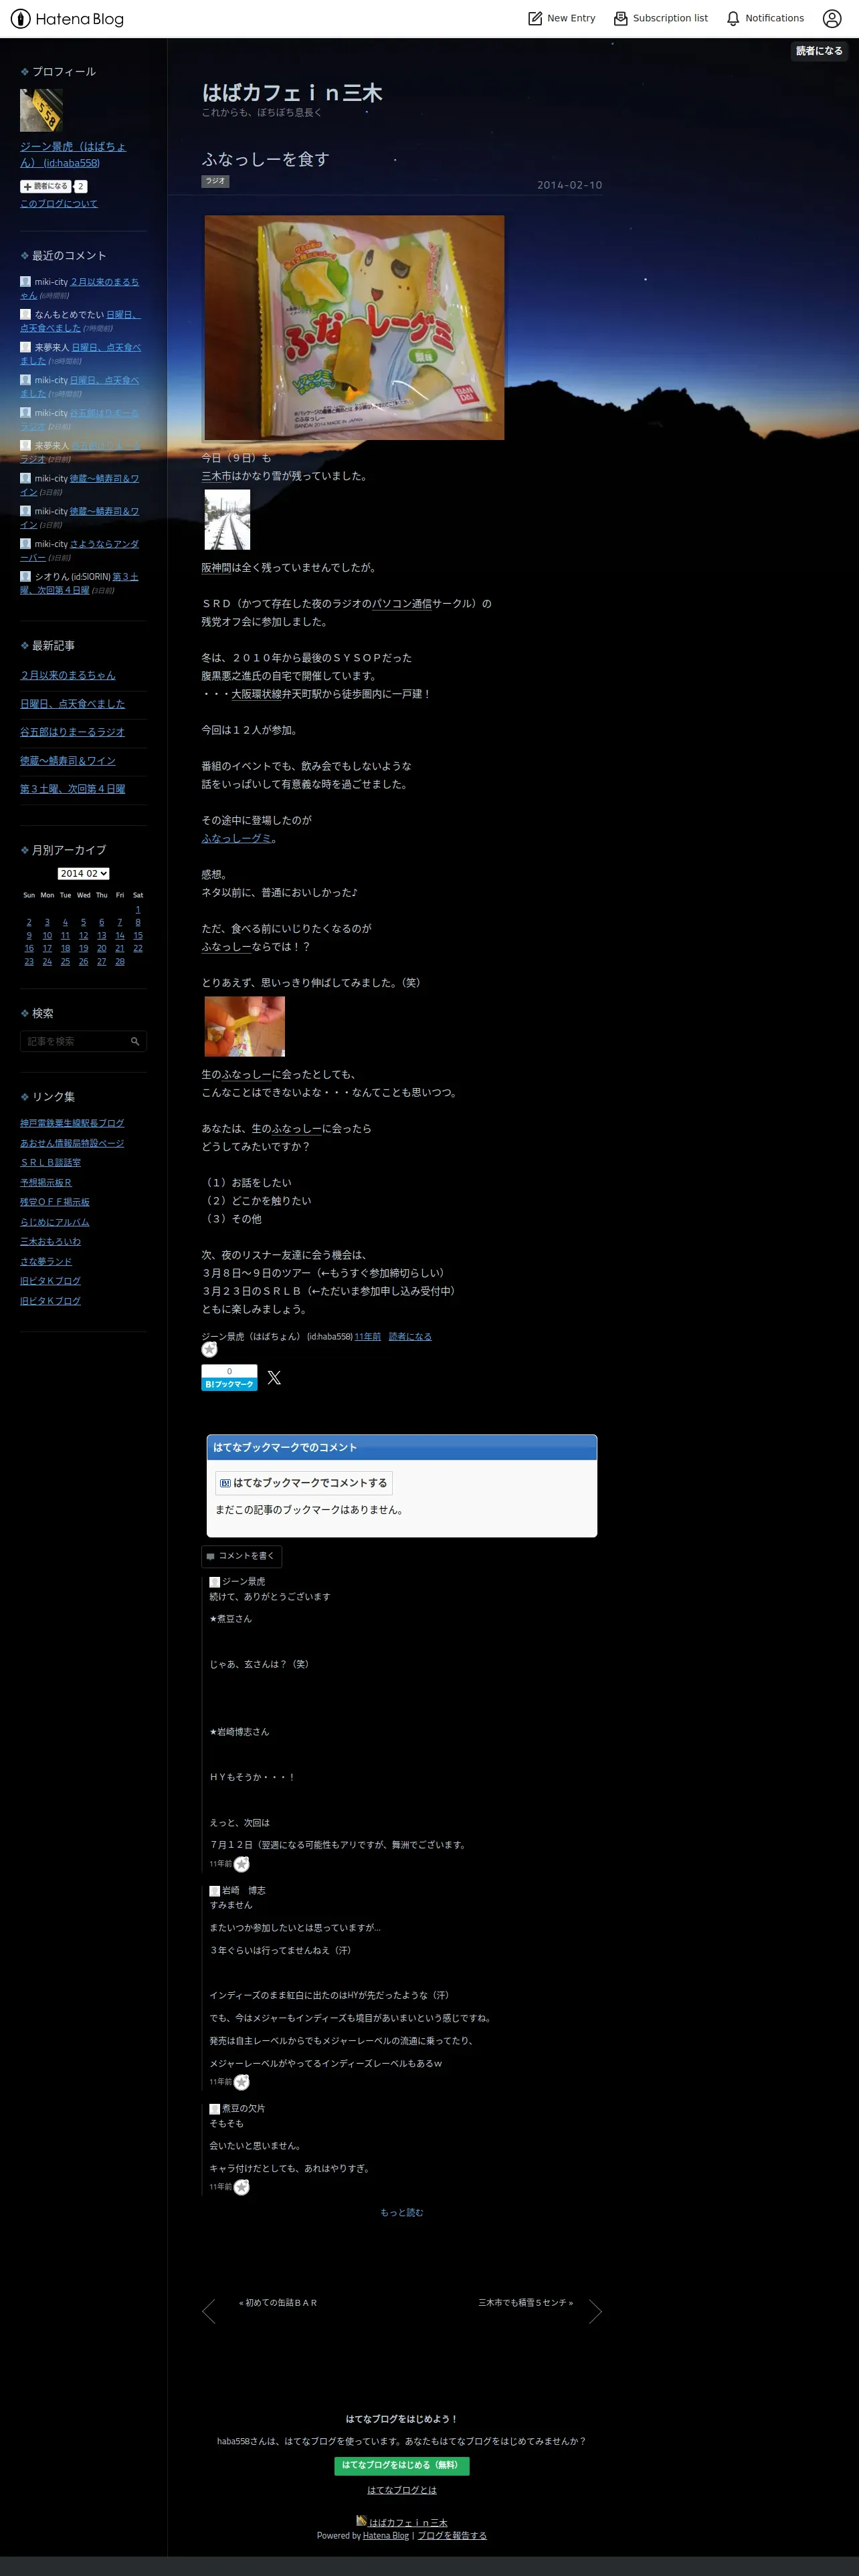This screenshot has height=2576, width=859.
Task: Go to previous post 初めての缶詰ＢＡＲ
Action: click(x=278, y=2302)
